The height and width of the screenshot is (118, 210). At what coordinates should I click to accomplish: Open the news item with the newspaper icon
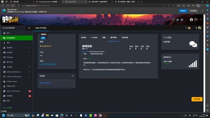click(16, 101)
